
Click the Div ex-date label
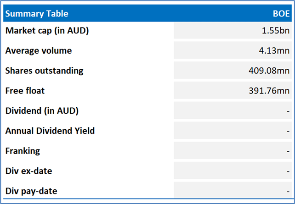[29, 171]
